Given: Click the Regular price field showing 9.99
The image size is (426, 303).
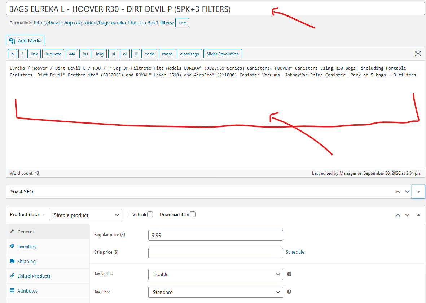Looking at the screenshot, I should pos(215,235).
